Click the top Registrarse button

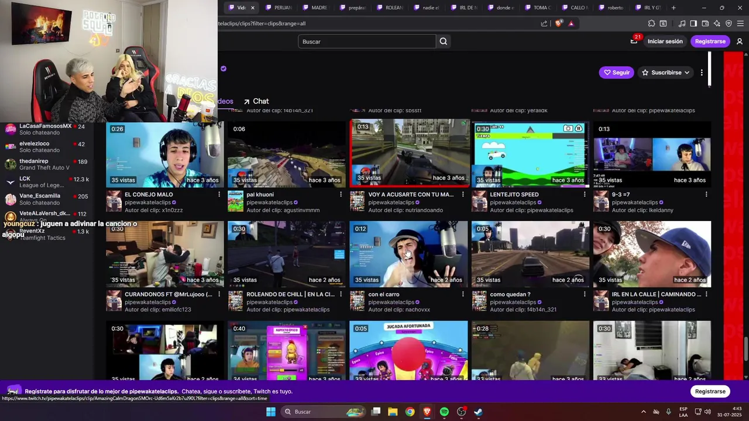tap(710, 42)
